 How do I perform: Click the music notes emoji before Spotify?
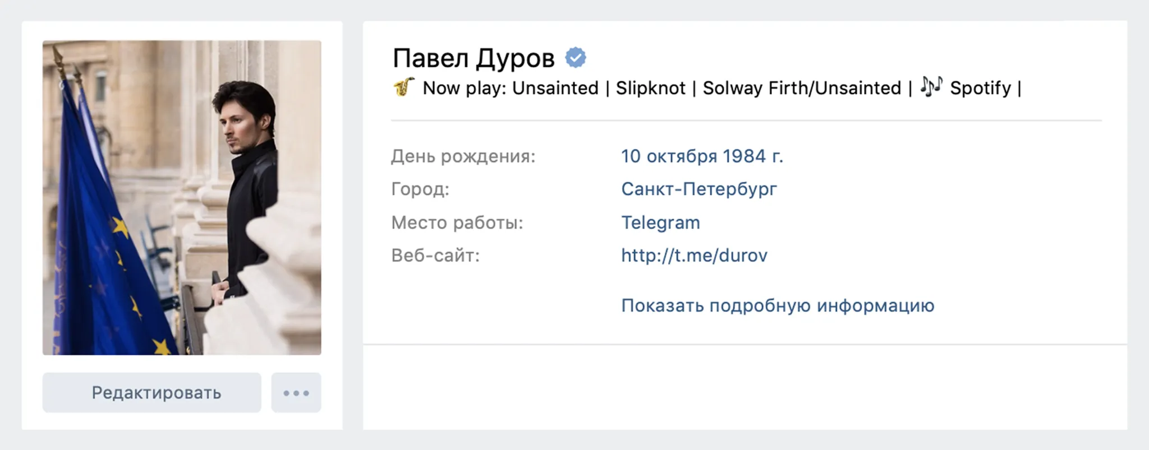[931, 87]
